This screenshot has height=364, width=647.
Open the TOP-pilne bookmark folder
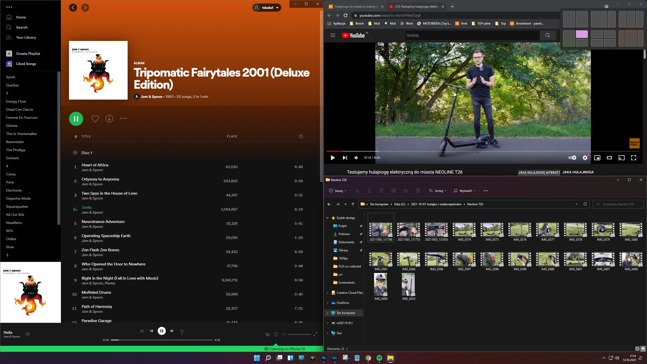pos(481,24)
